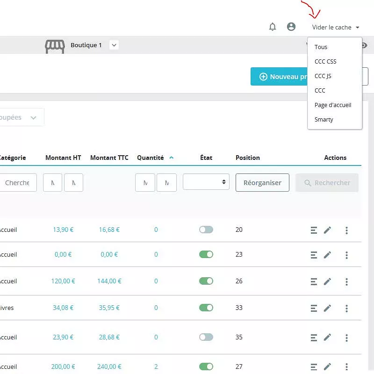Edit the 200,00 € product with pencil
Screen dimensions: 374x374
pyautogui.click(x=327, y=367)
